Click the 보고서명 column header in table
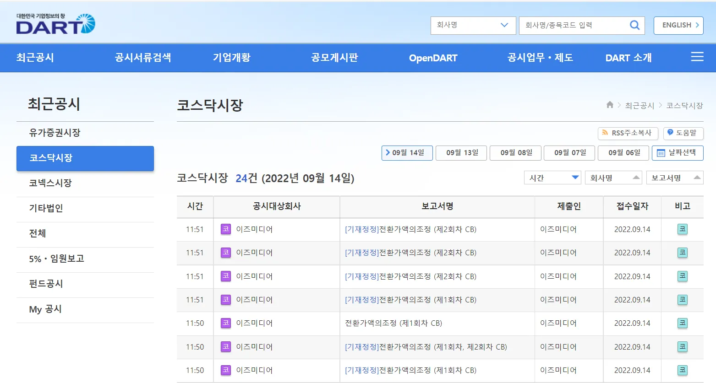 tap(437, 206)
